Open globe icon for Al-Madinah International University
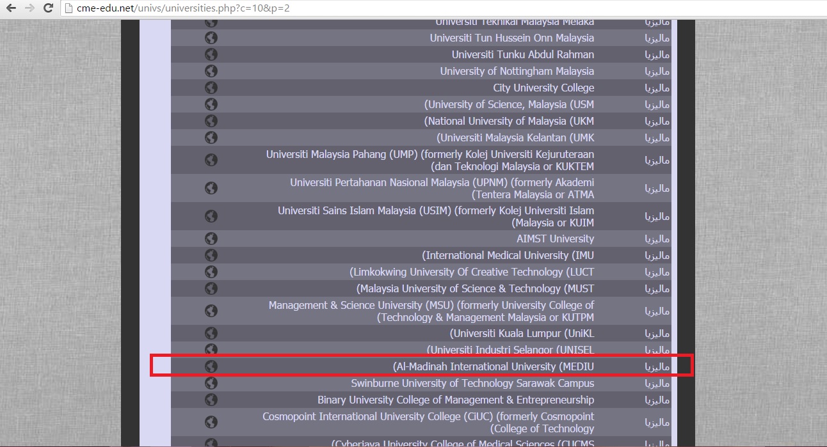The height and width of the screenshot is (447, 827). tap(211, 366)
